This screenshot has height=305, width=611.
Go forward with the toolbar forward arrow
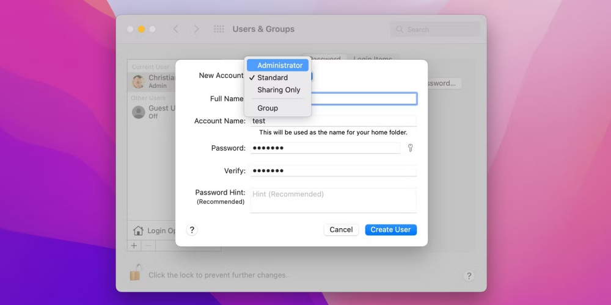coord(196,29)
